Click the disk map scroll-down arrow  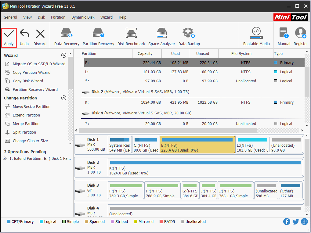click(307, 215)
